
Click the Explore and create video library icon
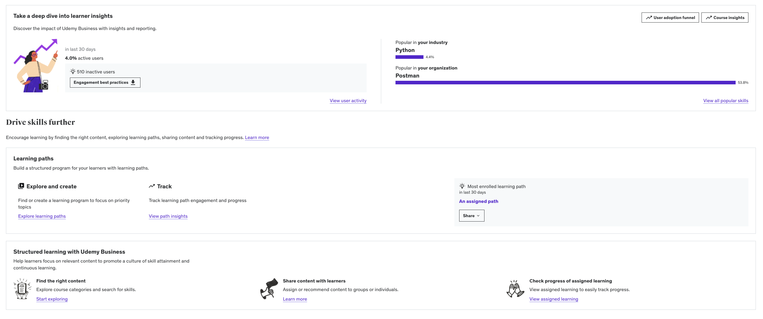click(21, 186)
